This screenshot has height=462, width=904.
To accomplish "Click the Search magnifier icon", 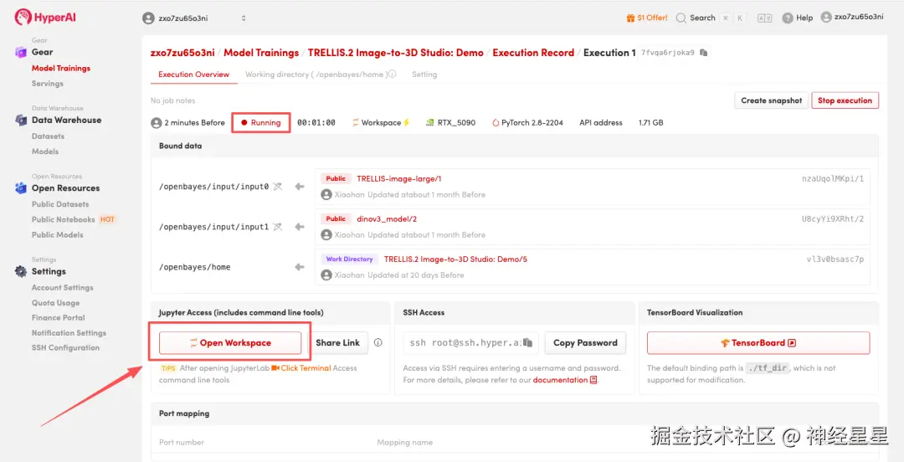I will coord(681,18).
